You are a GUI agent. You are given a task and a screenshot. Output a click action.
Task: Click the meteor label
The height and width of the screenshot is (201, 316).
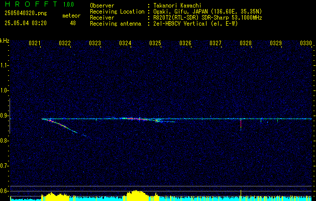71,16
